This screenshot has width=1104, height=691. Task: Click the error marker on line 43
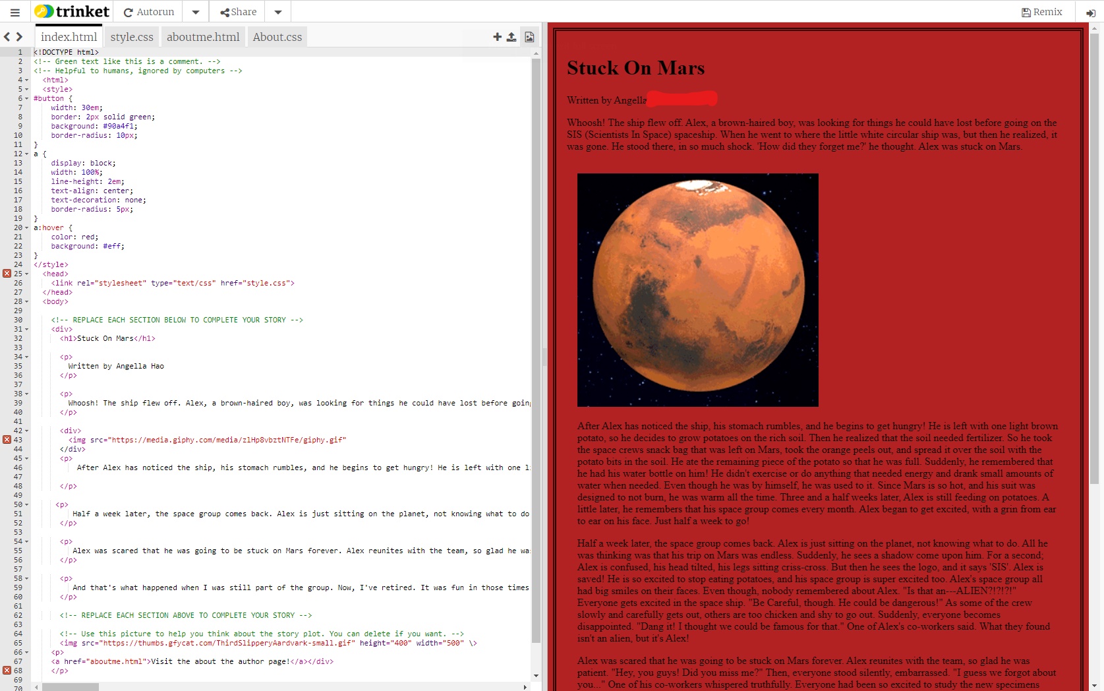pyautogui.click(x=6, y=440)
